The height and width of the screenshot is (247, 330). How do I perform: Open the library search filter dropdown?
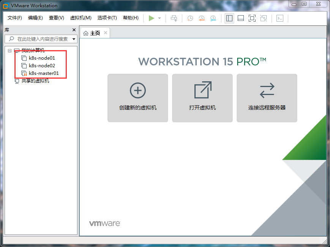(74, 39)
